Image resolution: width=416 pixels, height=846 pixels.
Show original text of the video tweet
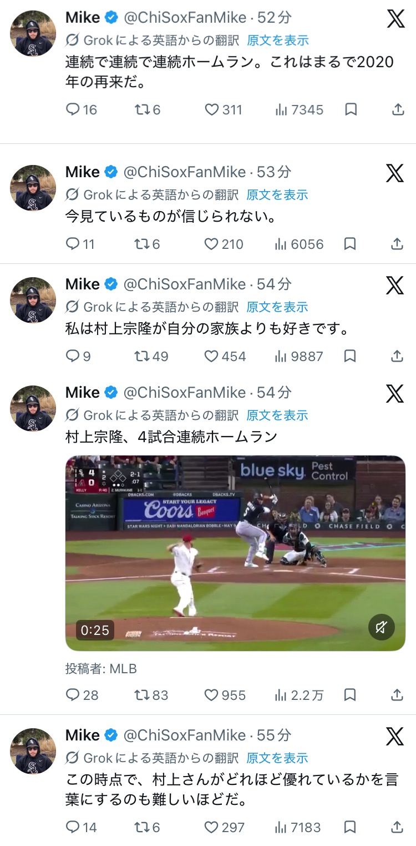coord(277,415)
